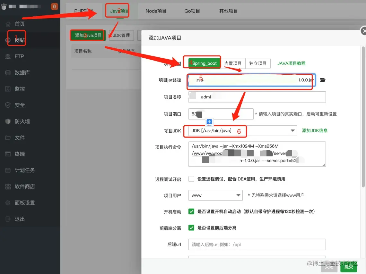Image resolution: width=366 pixels, height=274 pixels.
Task: Click the gear icon beside 面板设置
Action: click(x=8, y=203)
